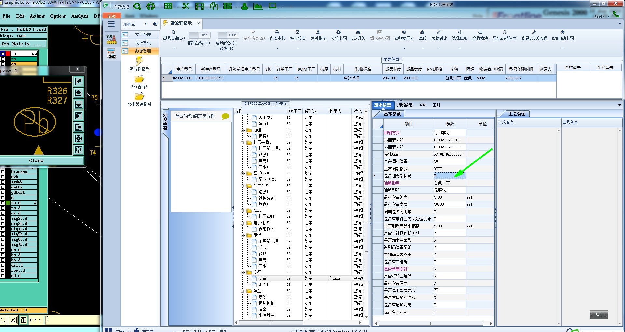Click 内部审核 printer button
This screenshot has height=332, width=625.
click(277, 35)
